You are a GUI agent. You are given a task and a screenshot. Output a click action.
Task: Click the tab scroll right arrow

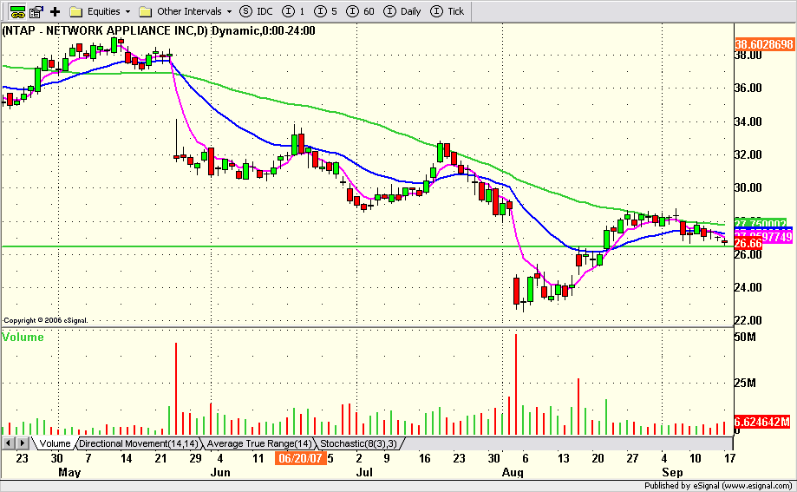(x=23, y=443)
